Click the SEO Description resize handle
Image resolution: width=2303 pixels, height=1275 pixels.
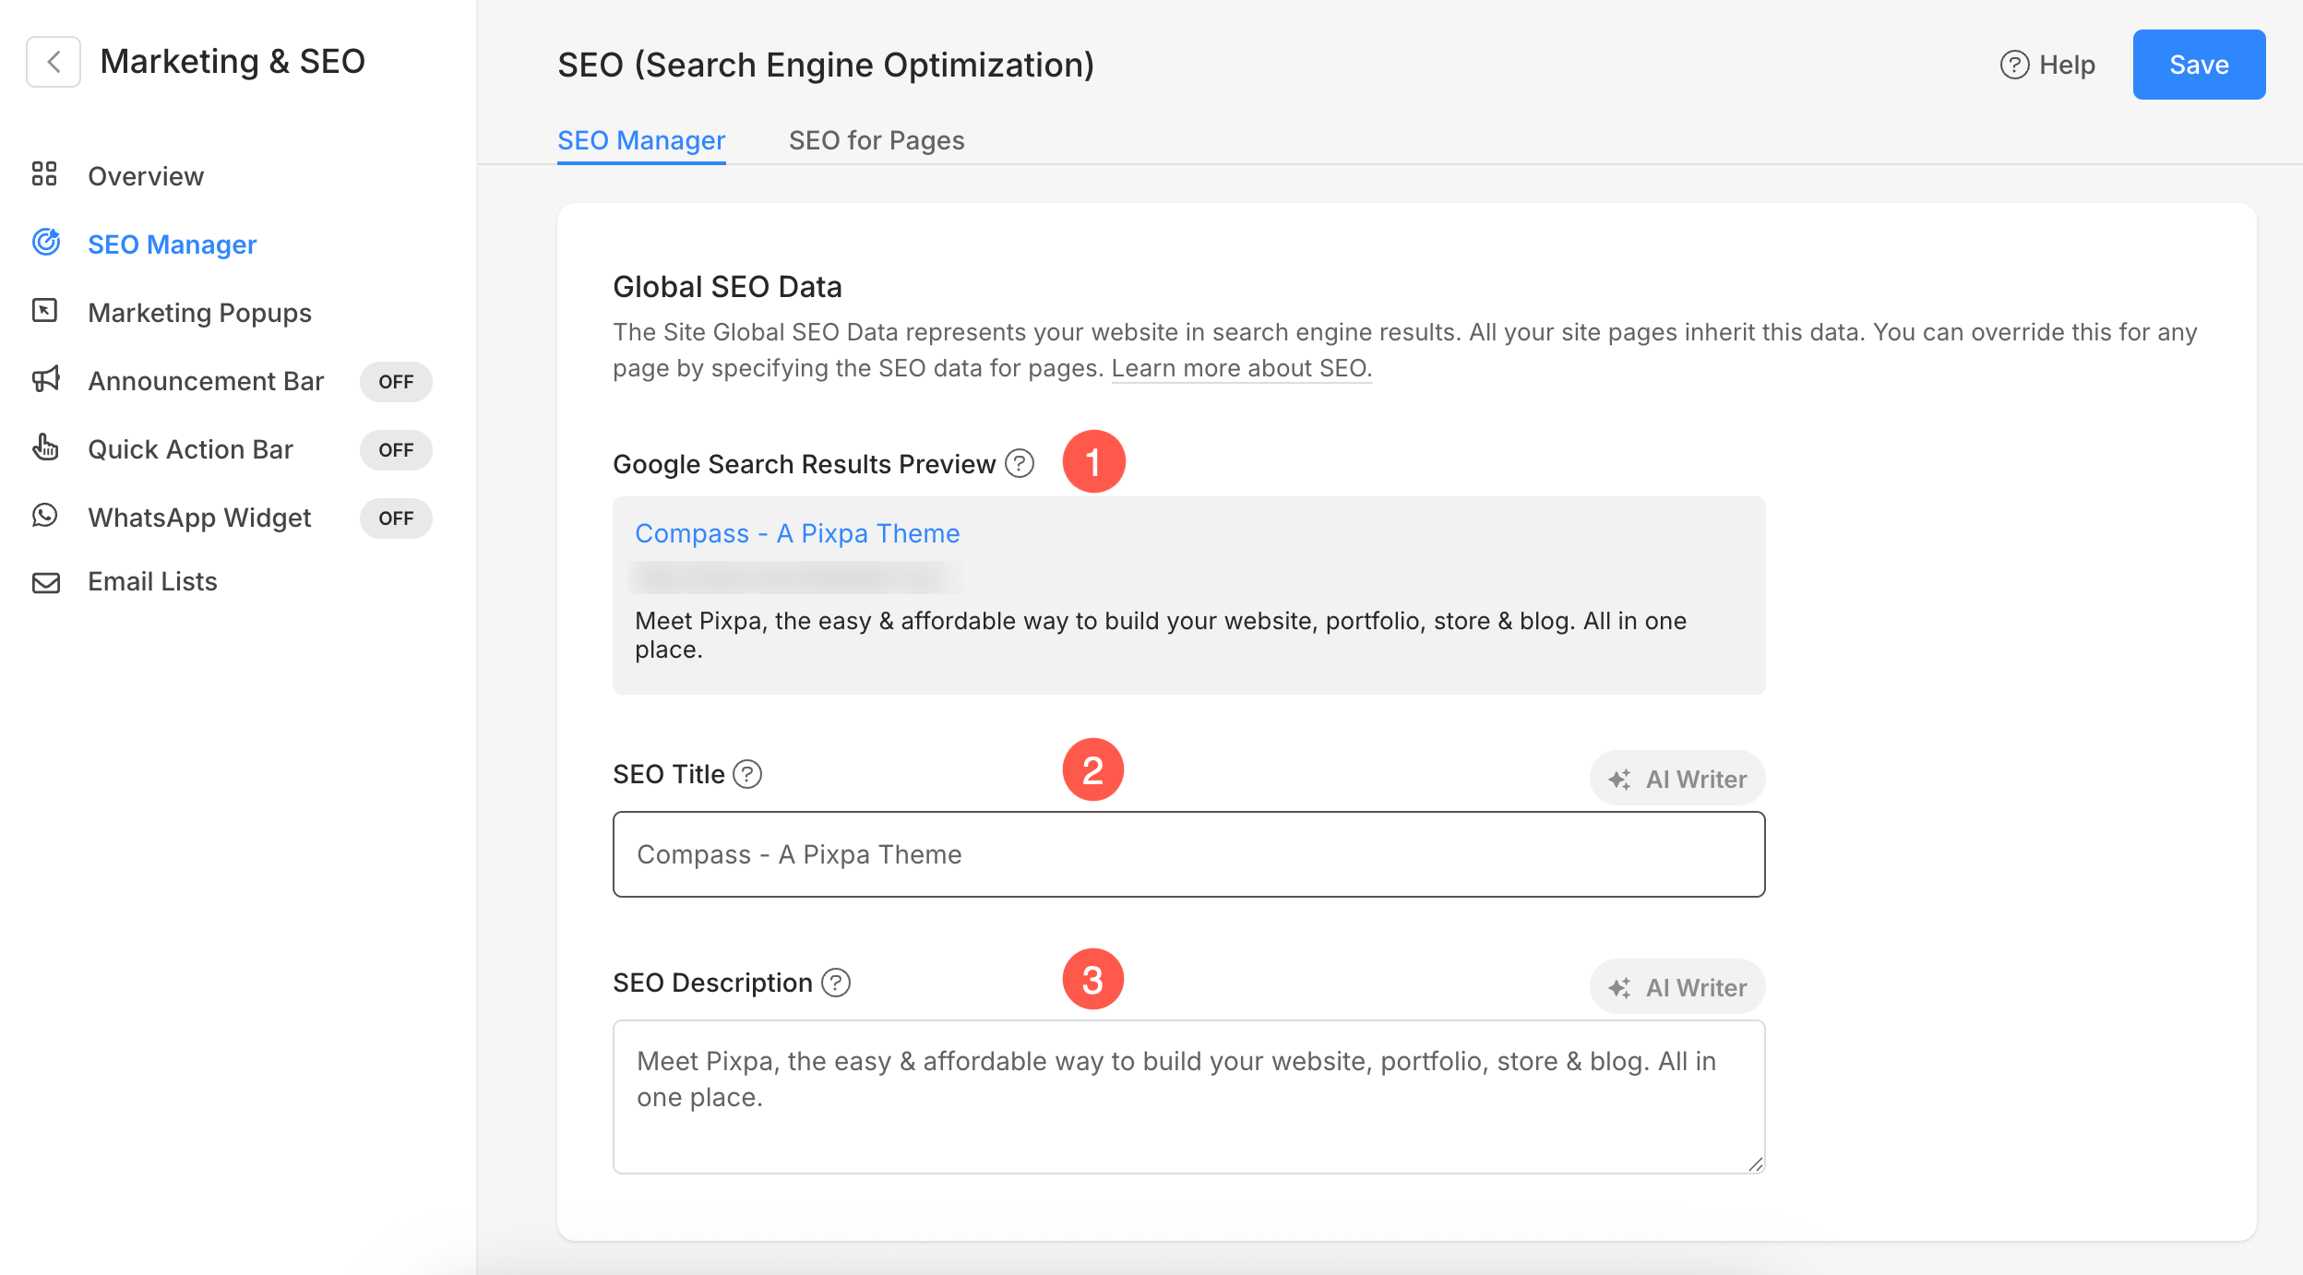(x=1755, y=1164)
